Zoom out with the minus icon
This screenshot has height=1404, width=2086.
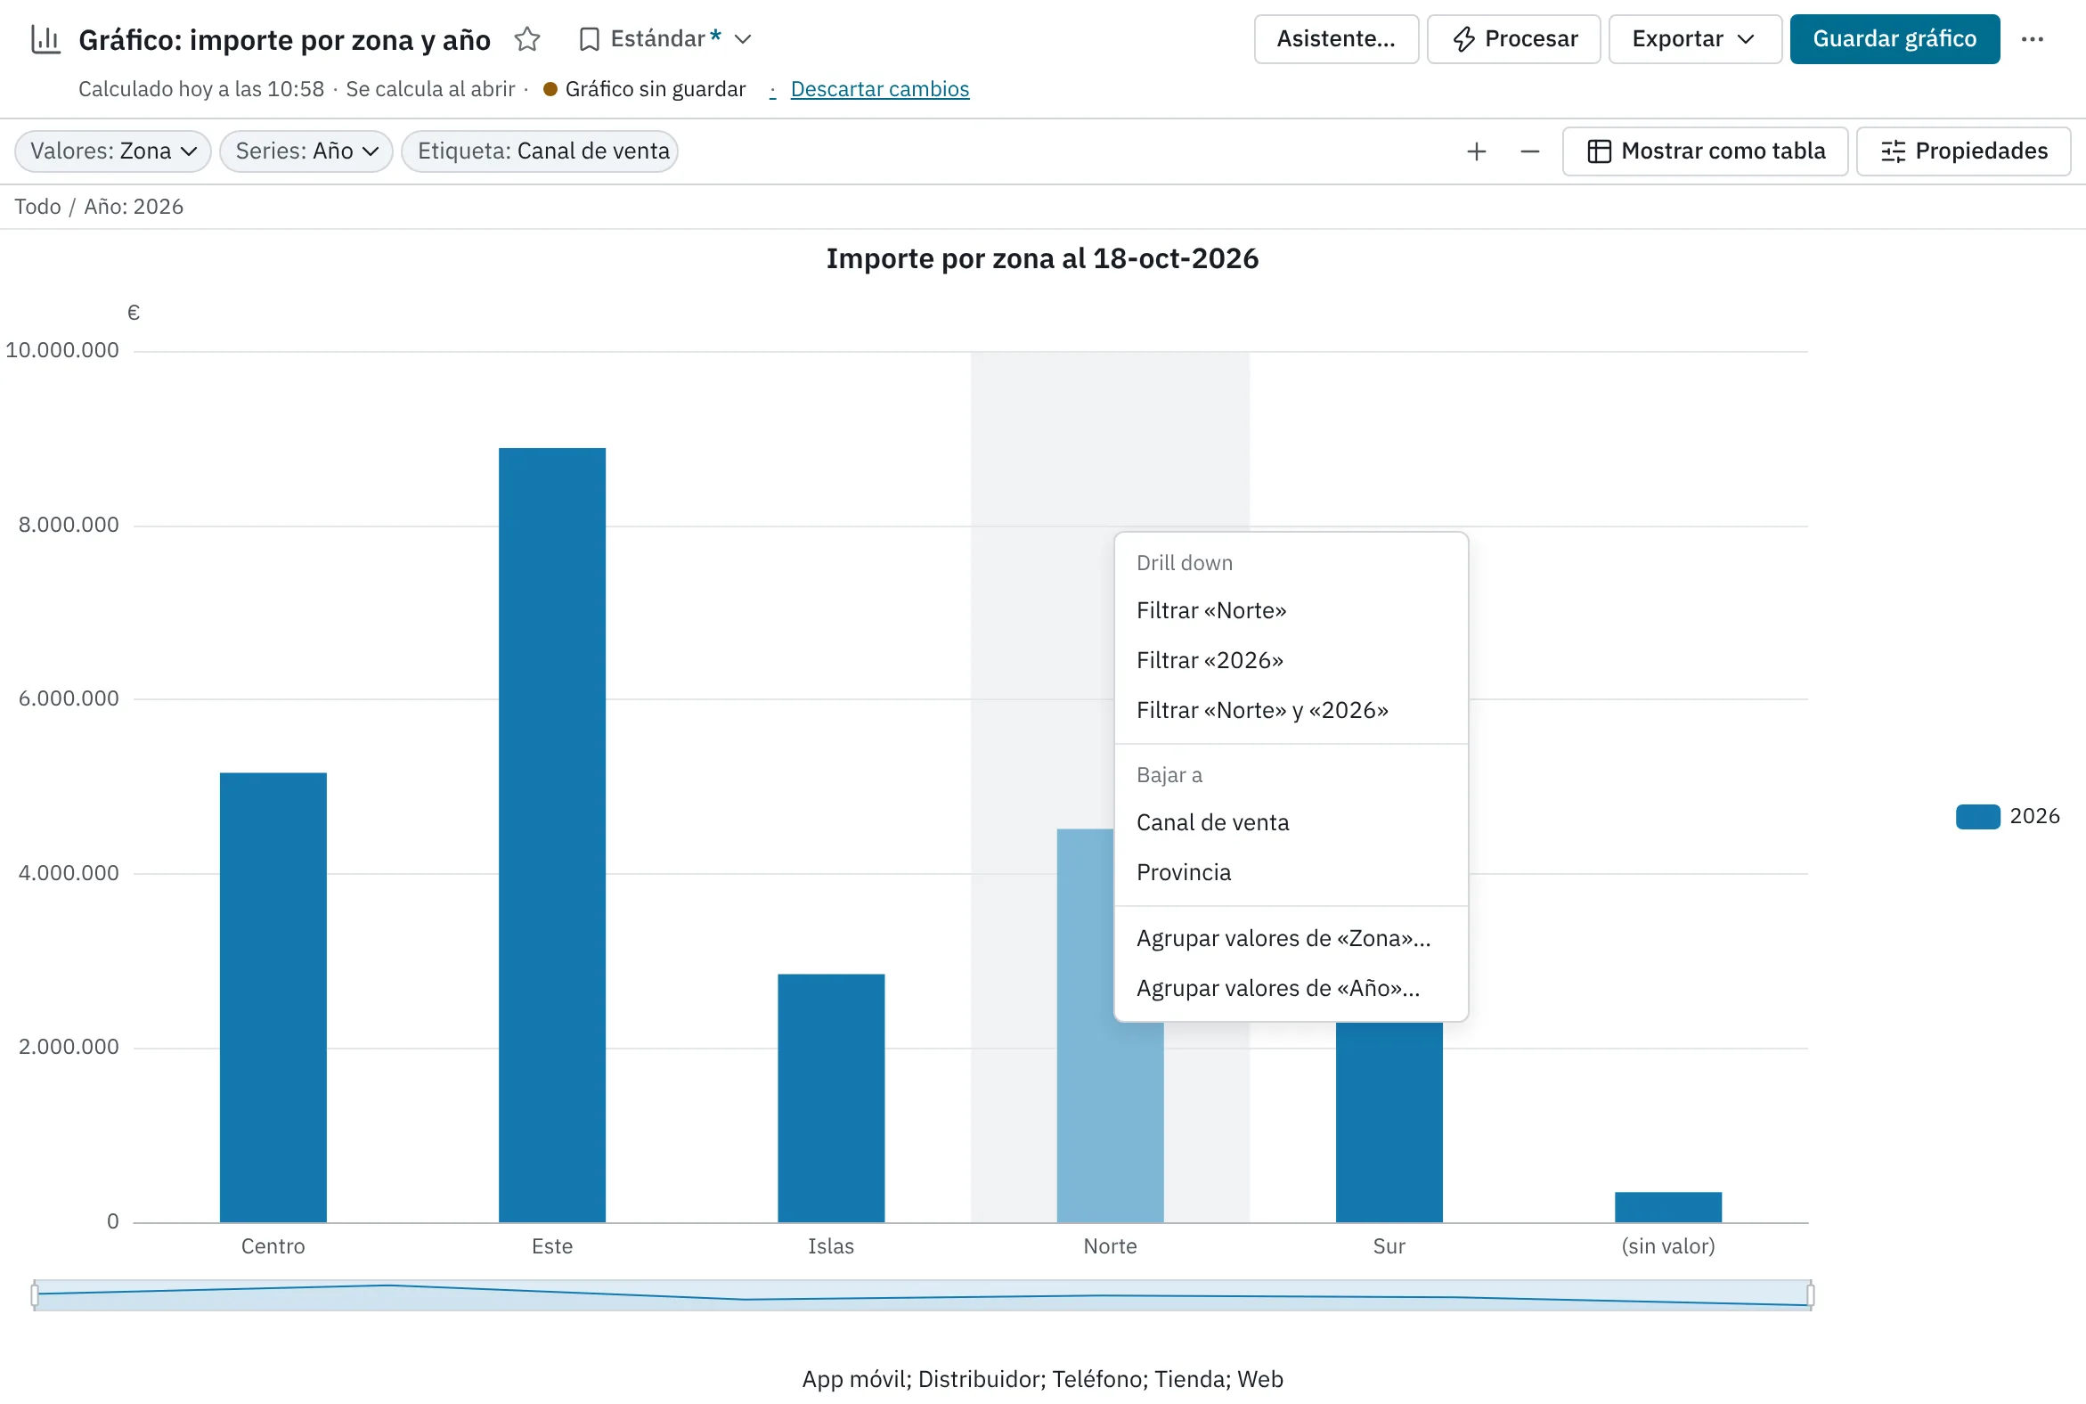click(x=1530, y=151)
